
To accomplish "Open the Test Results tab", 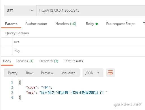I will tap(73, 61).
